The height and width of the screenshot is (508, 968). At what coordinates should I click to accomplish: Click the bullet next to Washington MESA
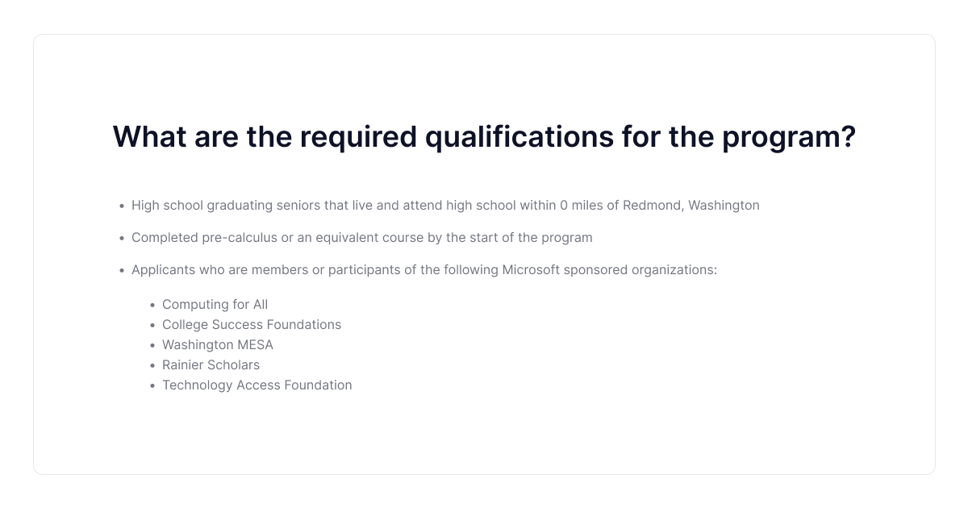152,345
